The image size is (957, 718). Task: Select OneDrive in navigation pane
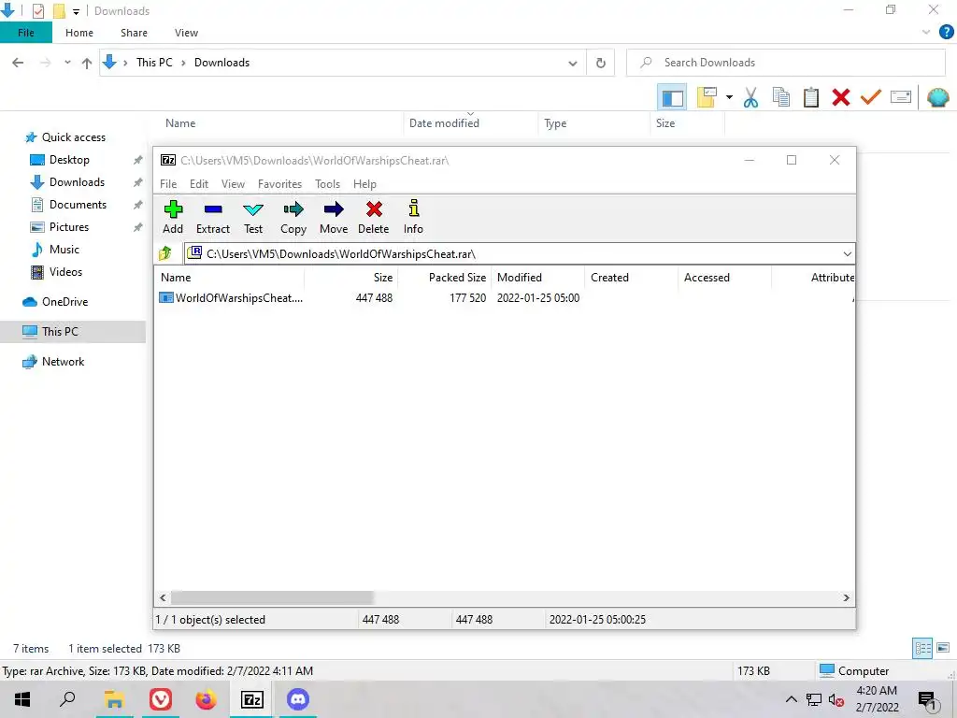[64, 302]
